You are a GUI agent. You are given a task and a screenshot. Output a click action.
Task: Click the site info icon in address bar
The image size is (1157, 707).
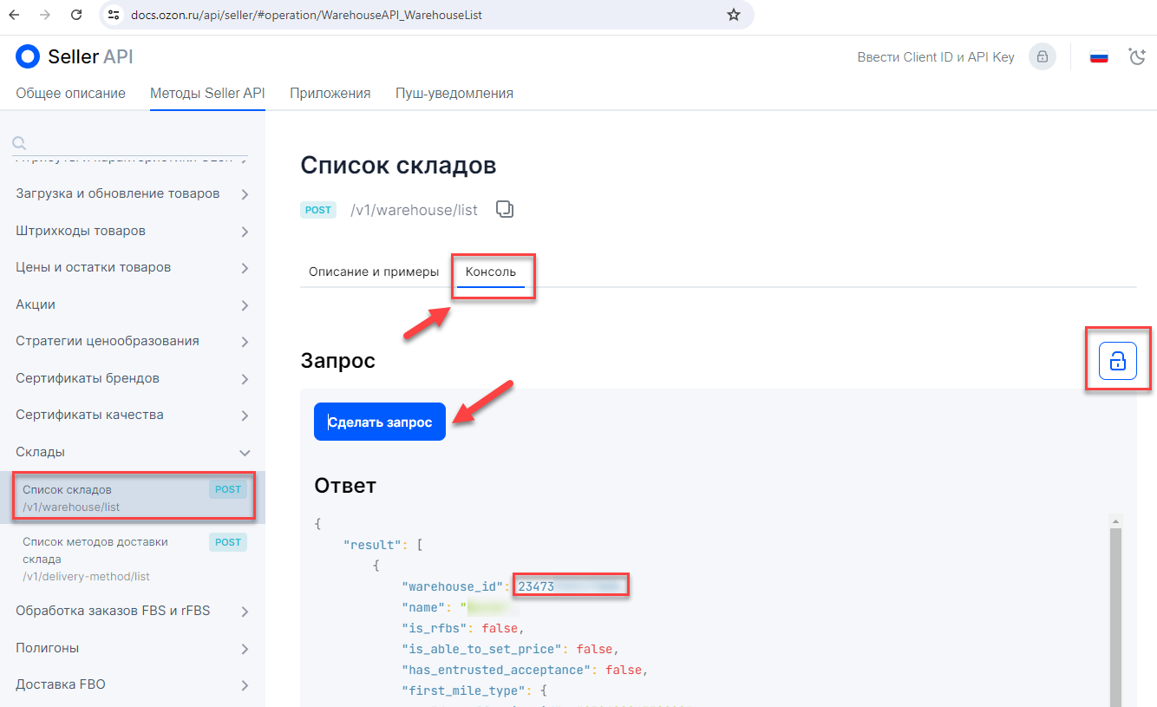pyautogui.click(x=111, y=15)
